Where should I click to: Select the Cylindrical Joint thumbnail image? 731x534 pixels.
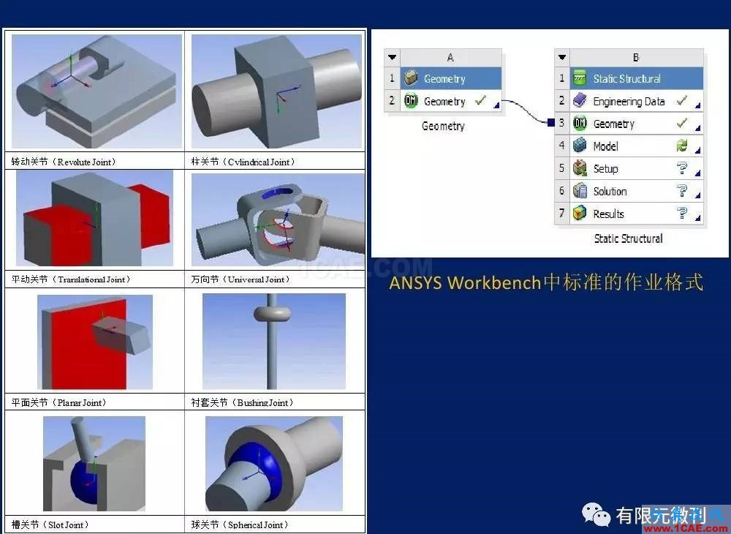[276, 91]
